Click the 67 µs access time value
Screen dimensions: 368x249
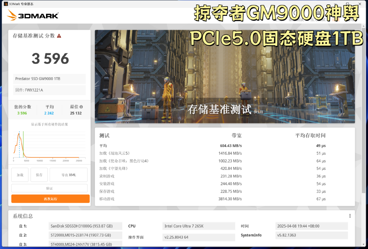click(321, 199)
